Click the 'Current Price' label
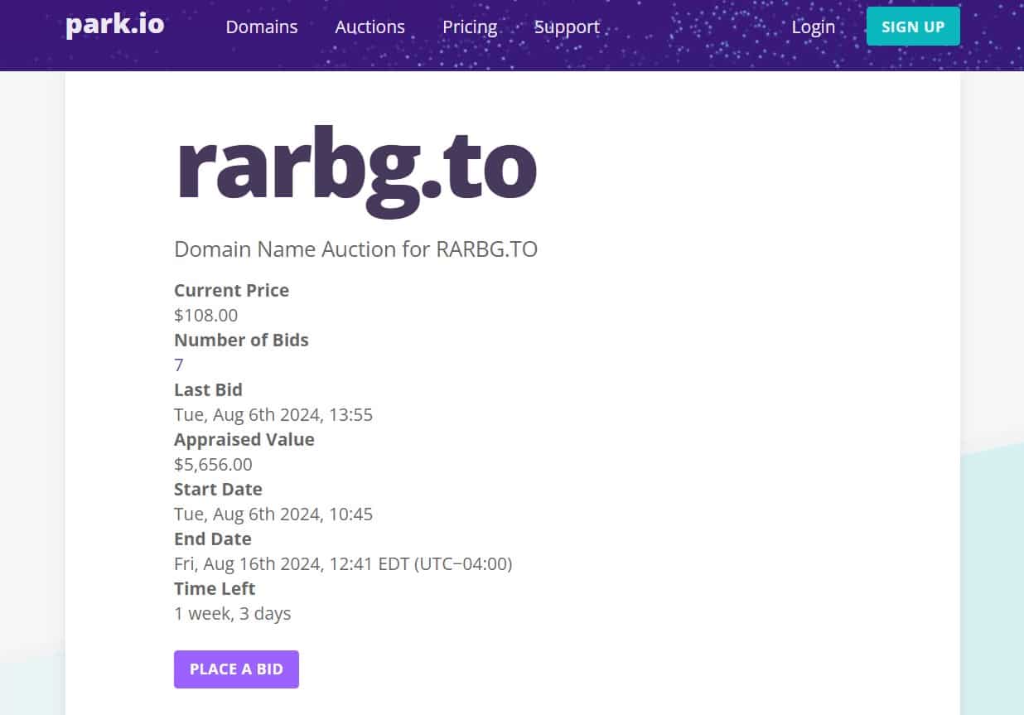Screen dimensions: 1024x715 point(231,291)
